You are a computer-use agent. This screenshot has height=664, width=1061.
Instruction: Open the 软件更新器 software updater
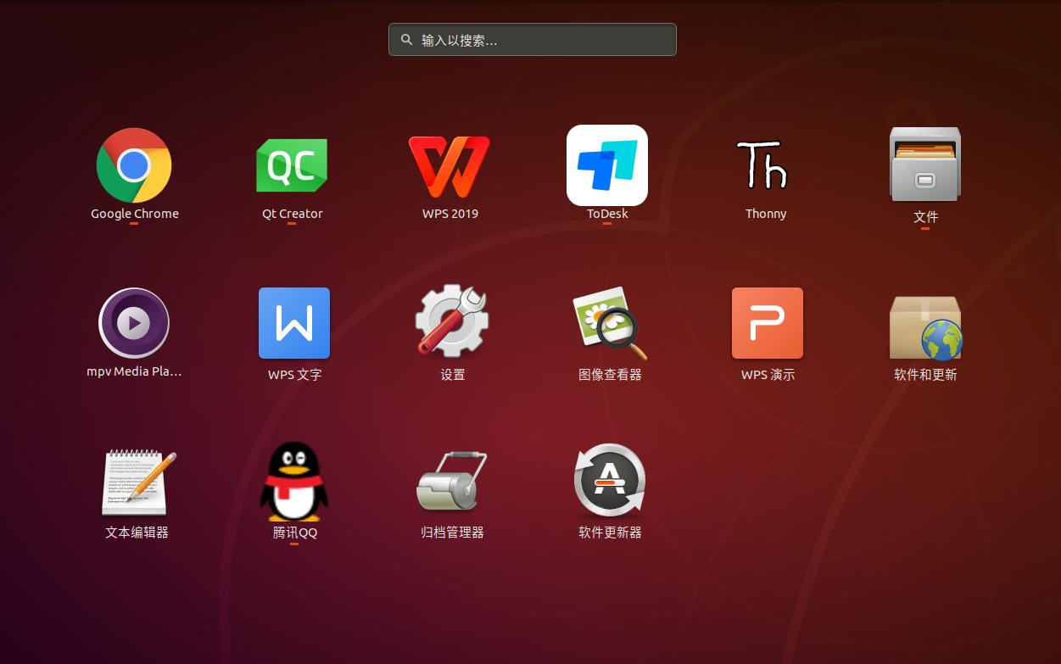[x=610, y=482]
